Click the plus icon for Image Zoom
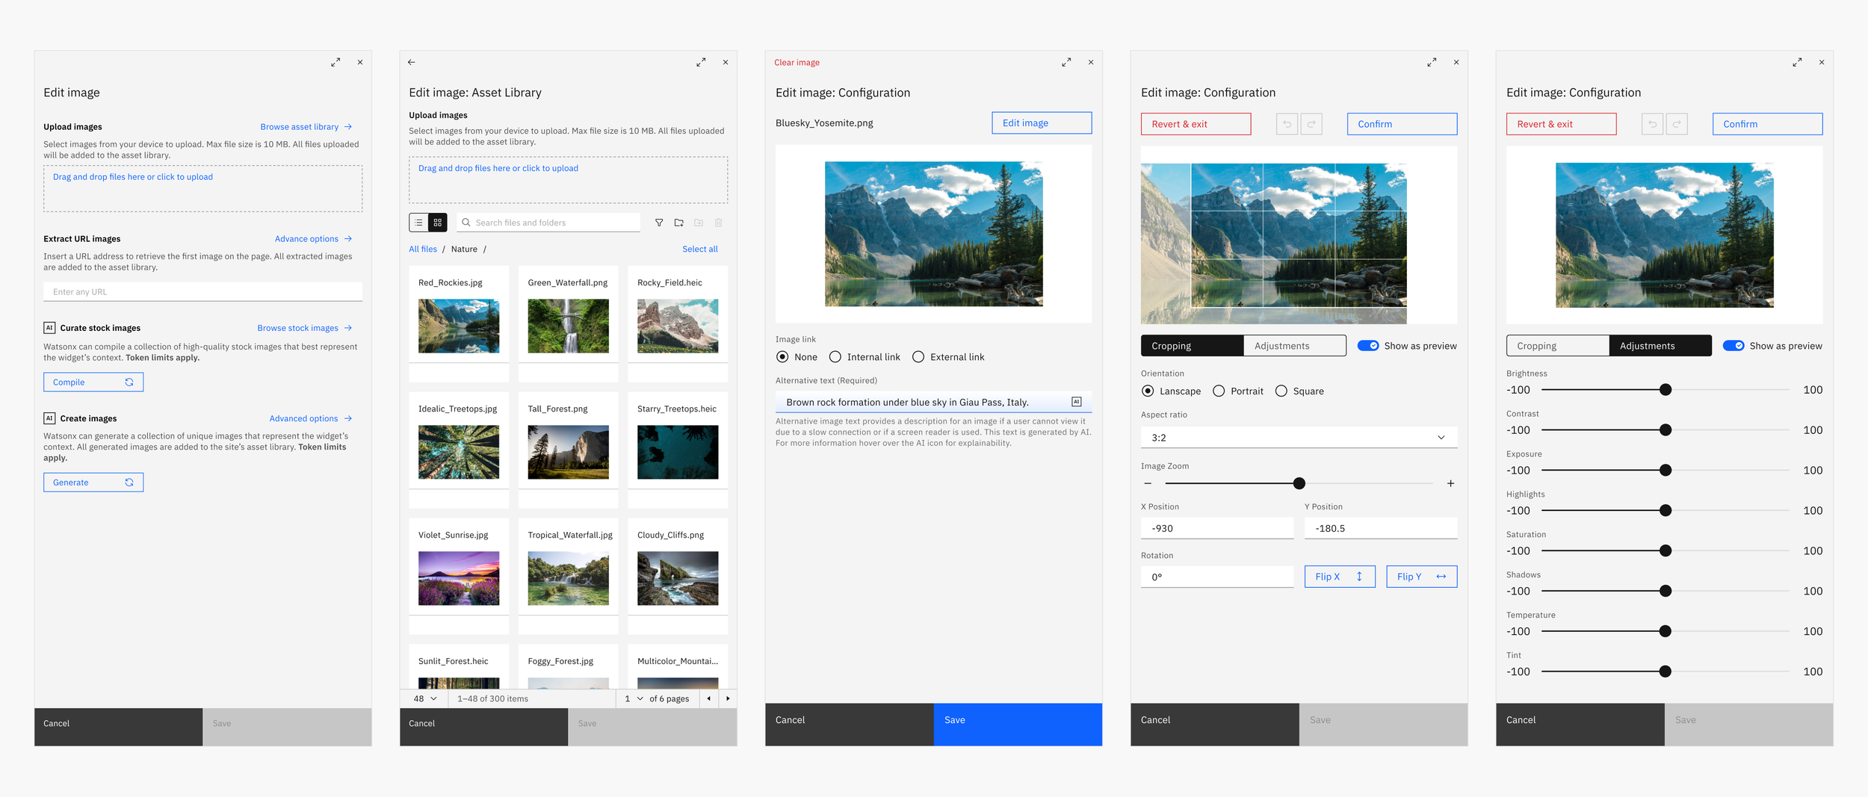Screen dimensions: 1868x797 pos(1450,483)
